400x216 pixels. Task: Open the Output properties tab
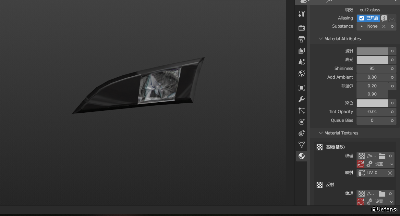point(301,39)
